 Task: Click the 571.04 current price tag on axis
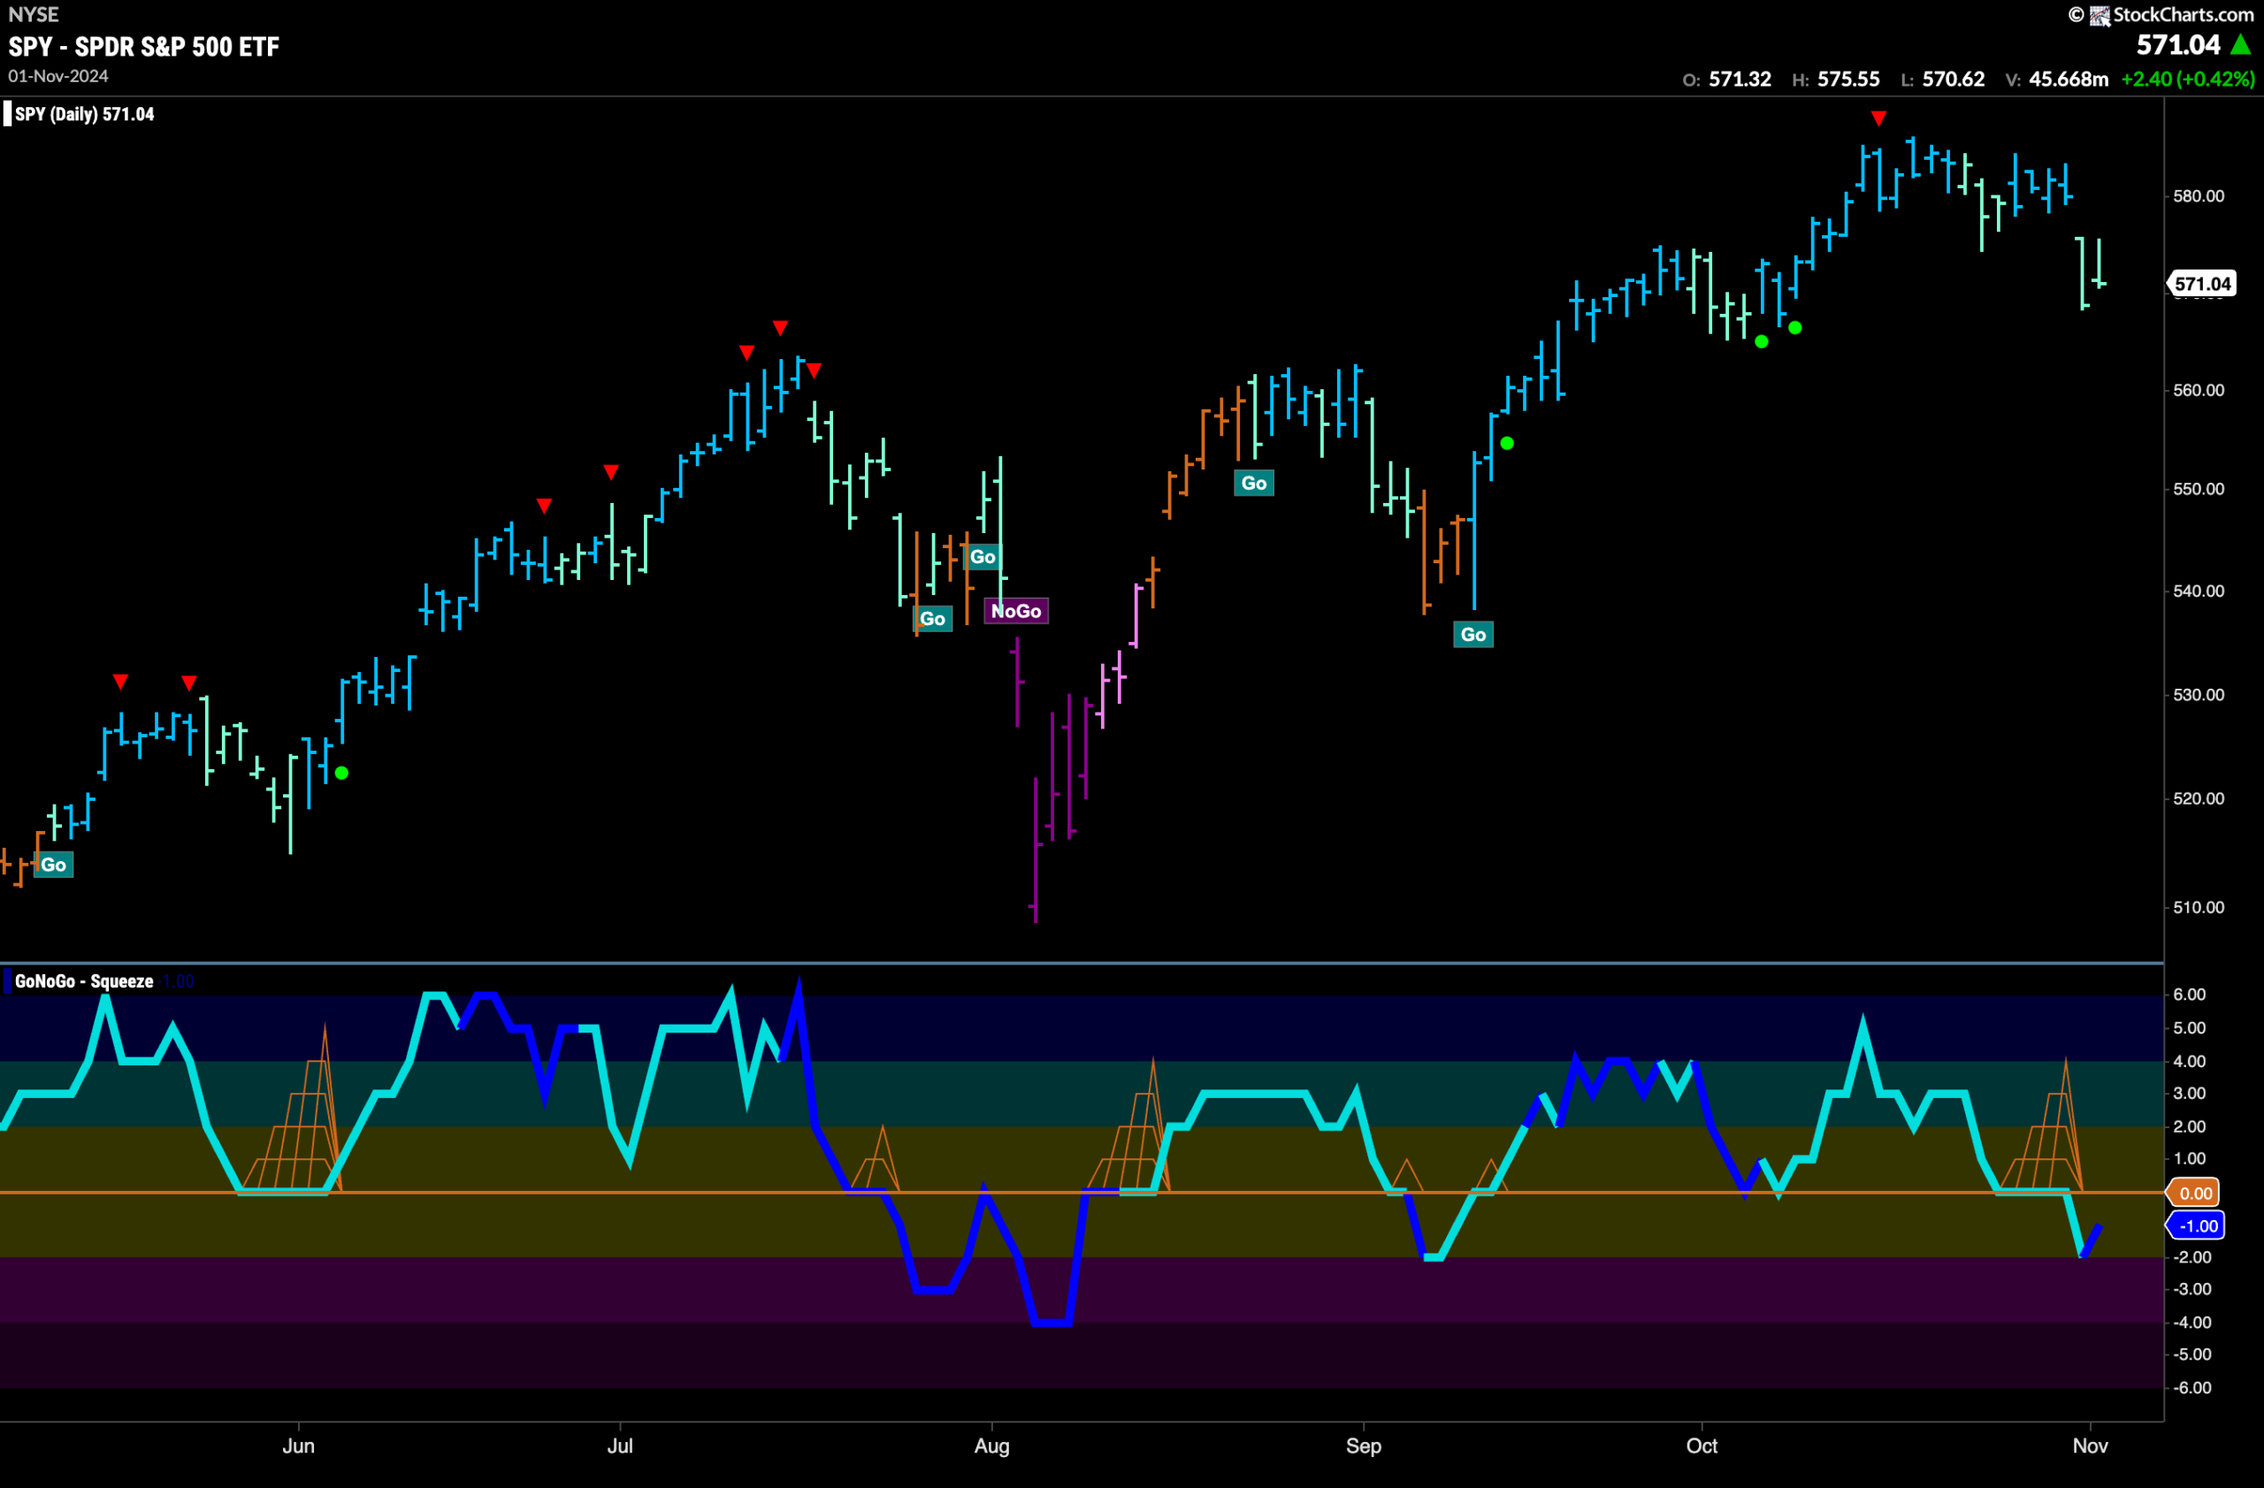[2201, 283]
